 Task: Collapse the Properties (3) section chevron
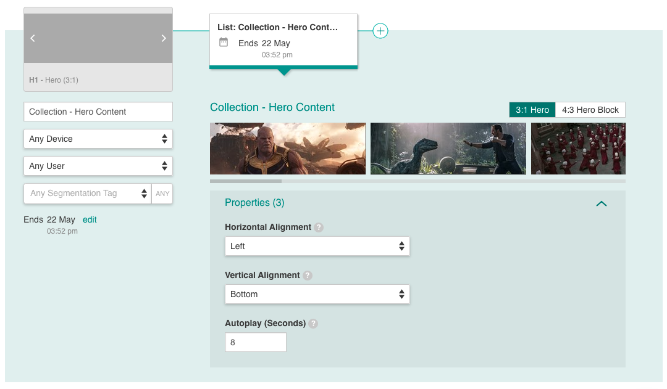[x=602, y=204]
